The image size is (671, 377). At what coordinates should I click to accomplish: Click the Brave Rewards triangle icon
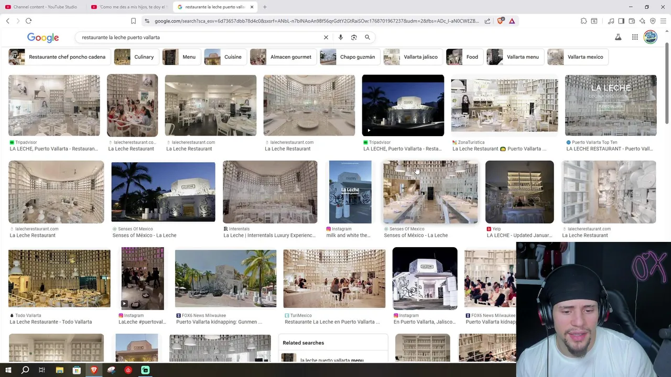pos(512,21)
